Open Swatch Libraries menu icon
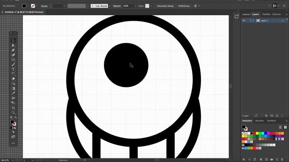This screenshot has height=162, width=289. pos(244,160)
